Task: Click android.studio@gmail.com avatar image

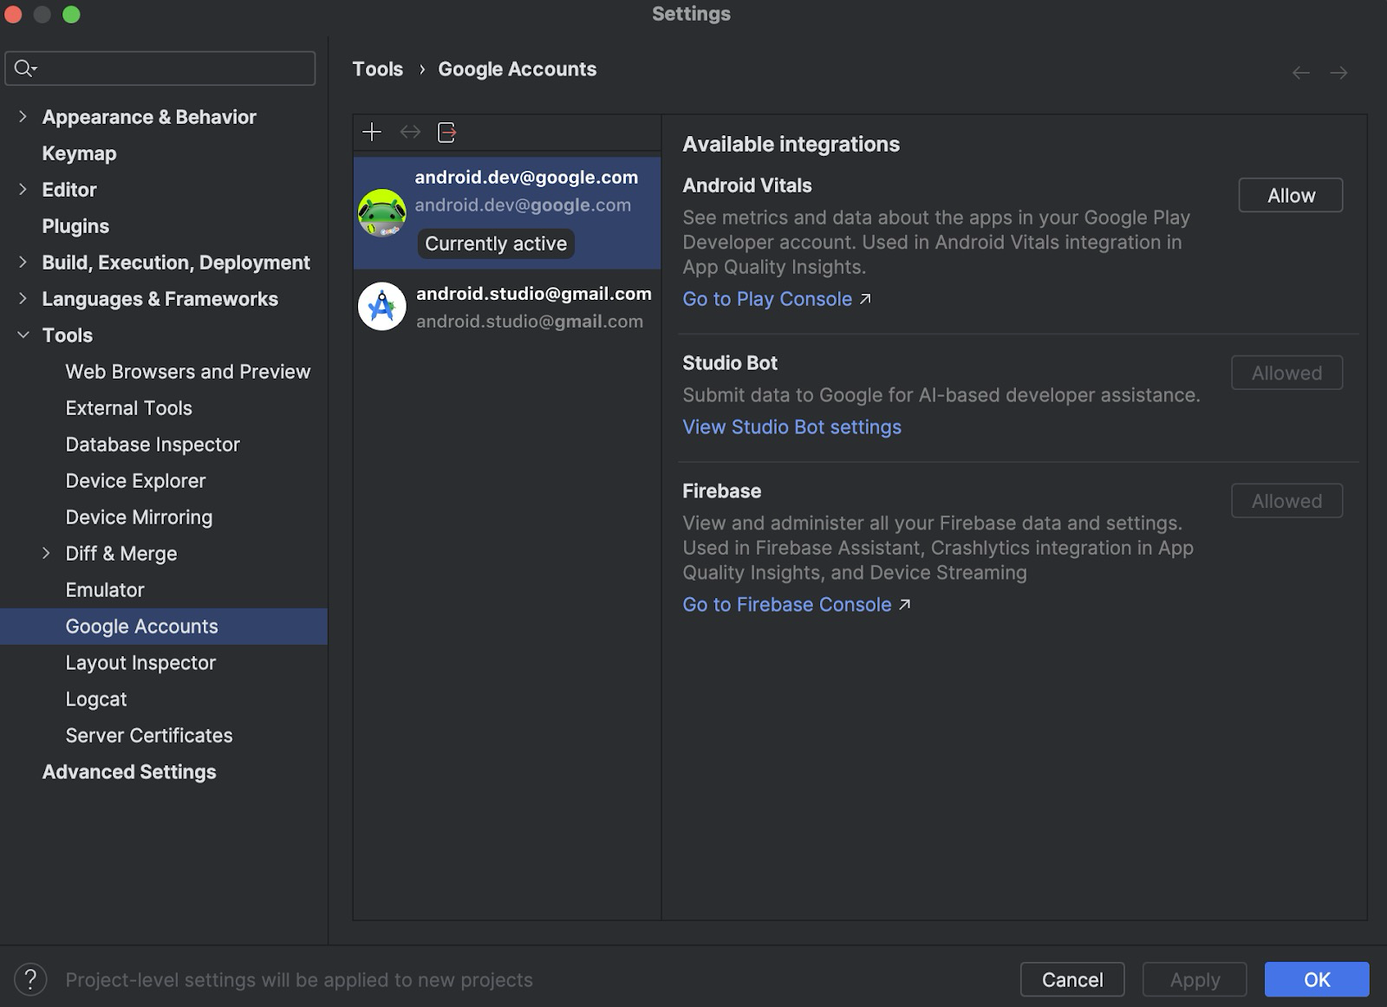Action: pos(382,306)
